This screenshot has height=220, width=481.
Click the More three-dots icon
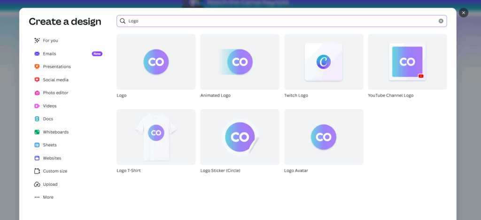[x=37, y=197]
